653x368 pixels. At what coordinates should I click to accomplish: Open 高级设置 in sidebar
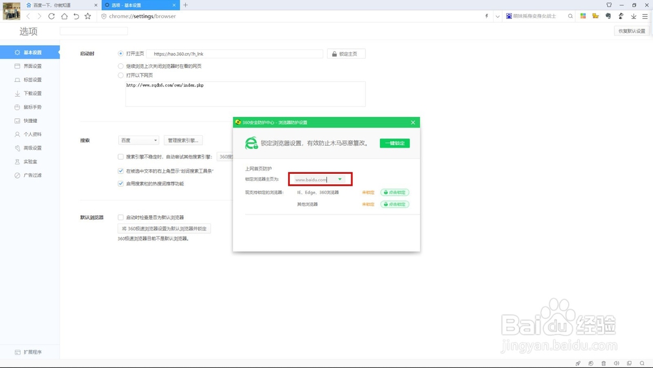click(30, 148)
